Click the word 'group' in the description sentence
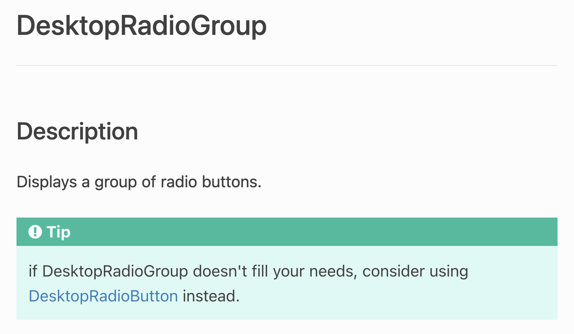The image size is (574, 334). coord(116,182)
